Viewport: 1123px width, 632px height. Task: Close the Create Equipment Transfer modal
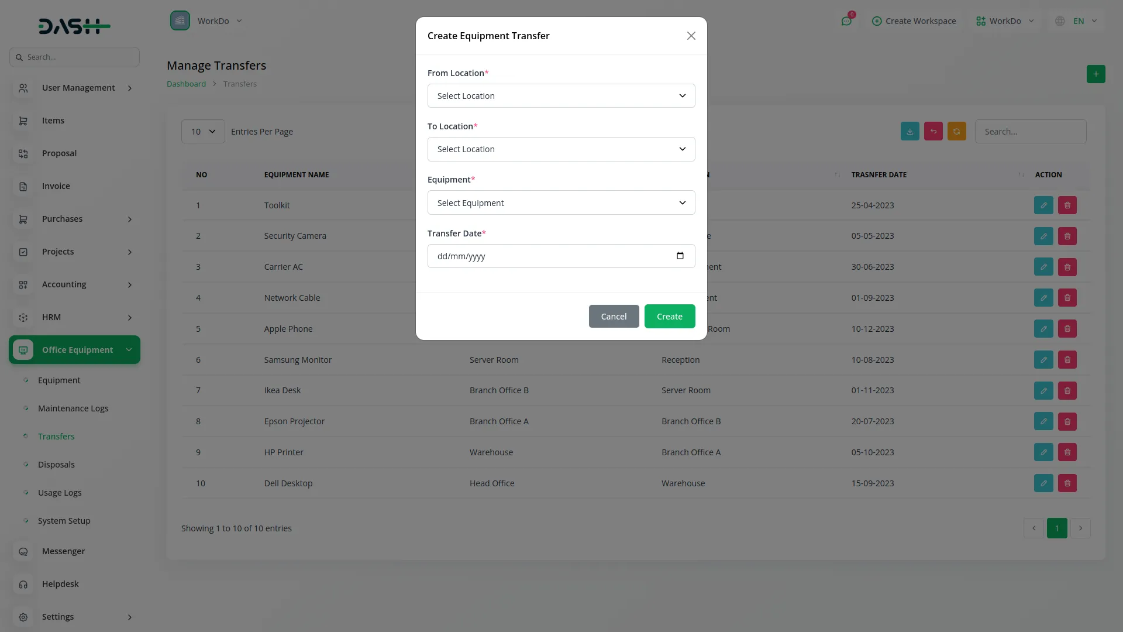tap(691, 36)
